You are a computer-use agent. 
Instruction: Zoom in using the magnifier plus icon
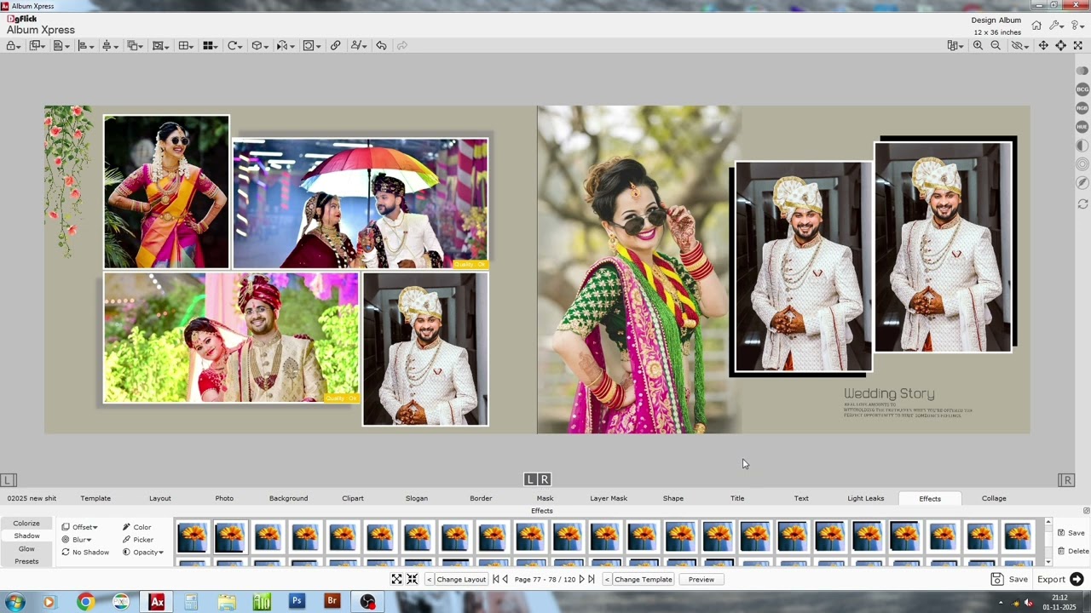pyautogui.click(x=978, y=45)
